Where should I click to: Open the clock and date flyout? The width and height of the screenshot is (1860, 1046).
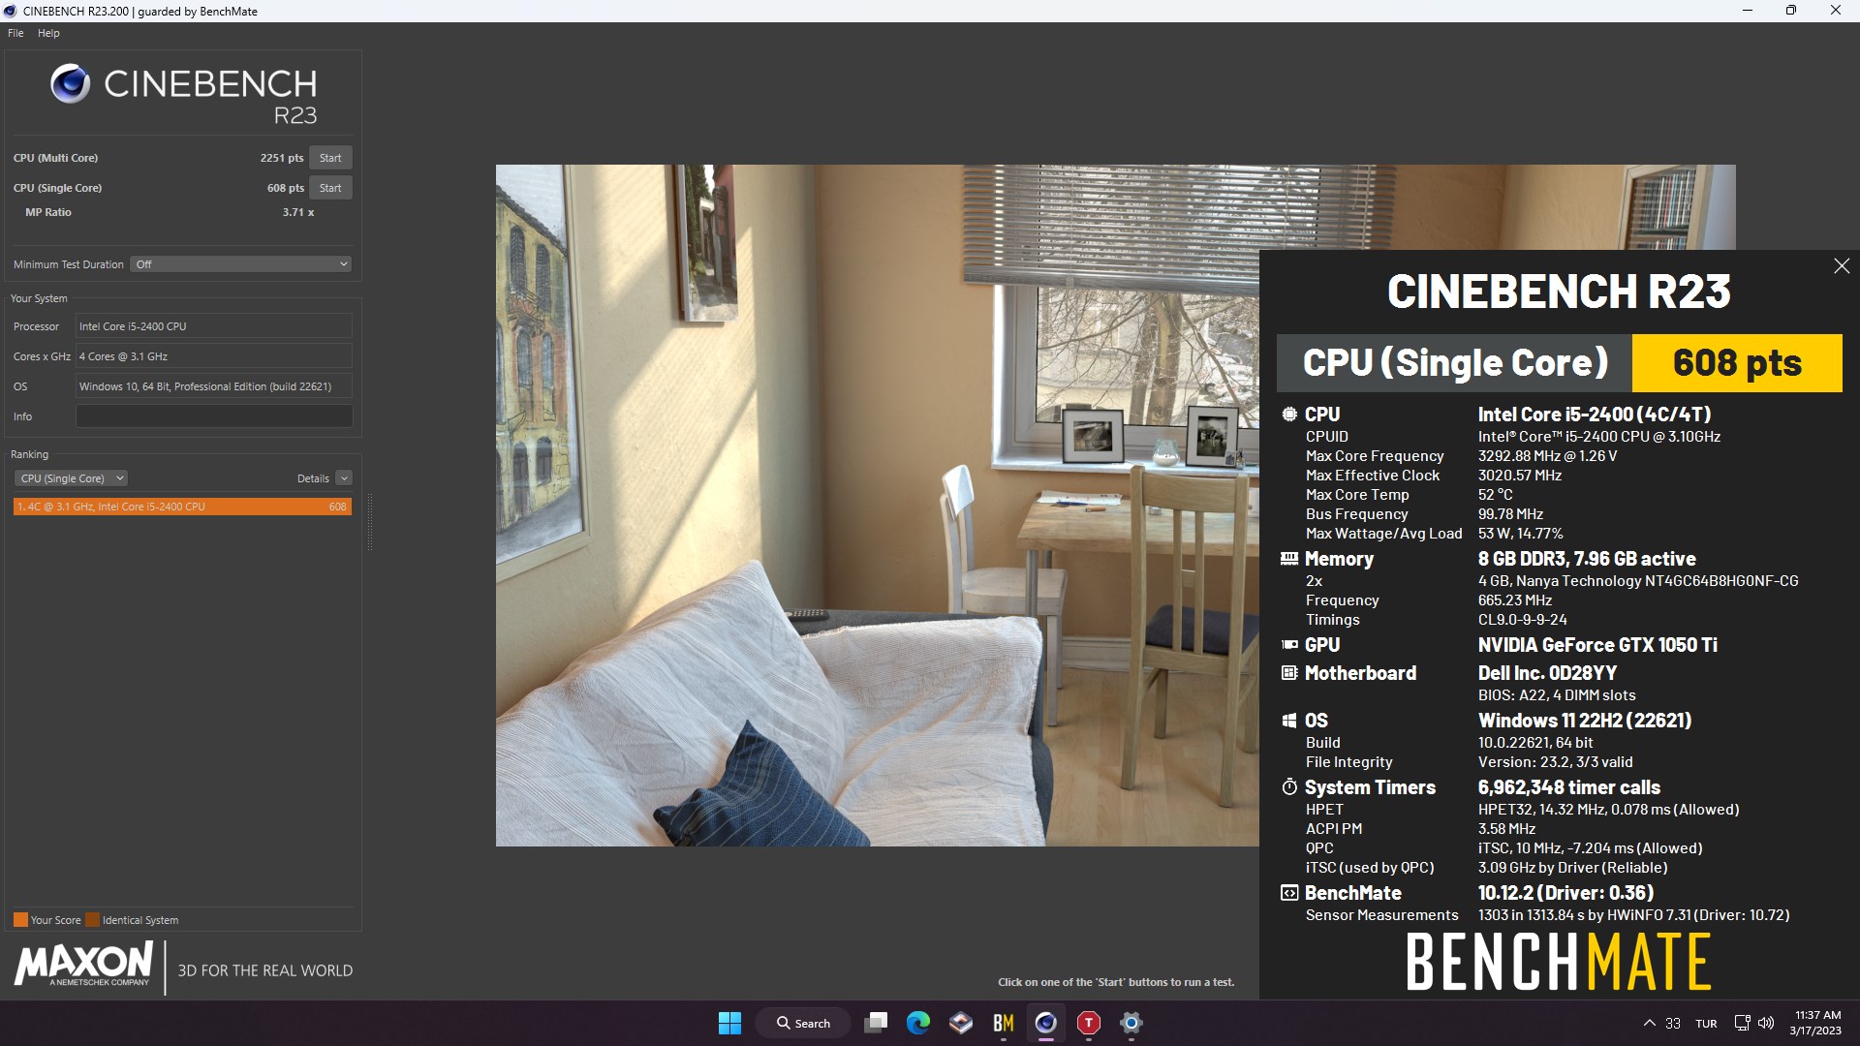(x=1816, y=1023)
